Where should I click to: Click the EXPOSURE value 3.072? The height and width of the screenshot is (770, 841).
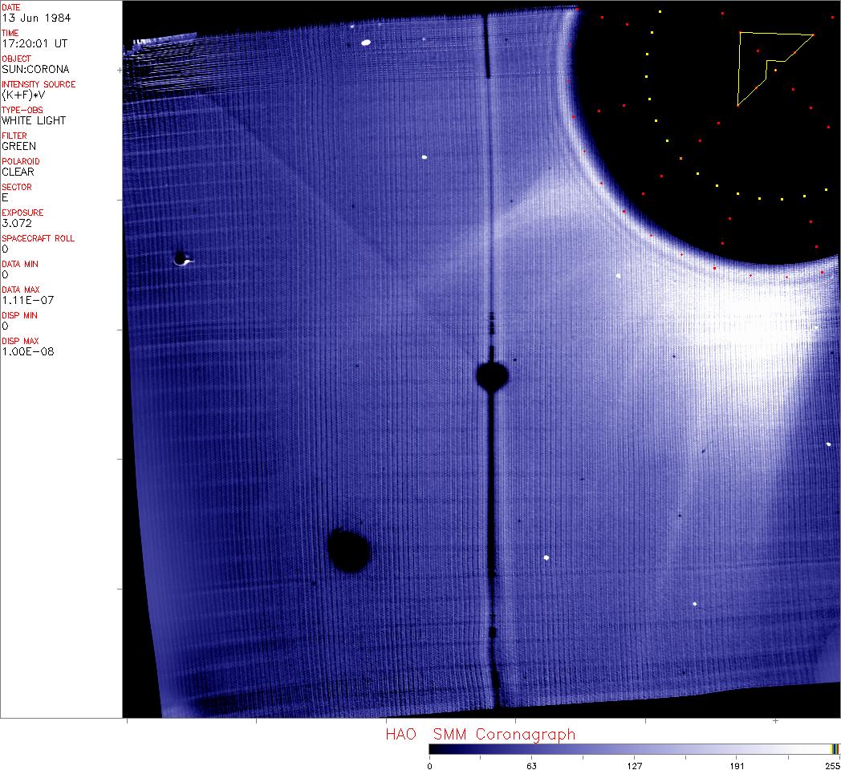[x=16, y=223]
